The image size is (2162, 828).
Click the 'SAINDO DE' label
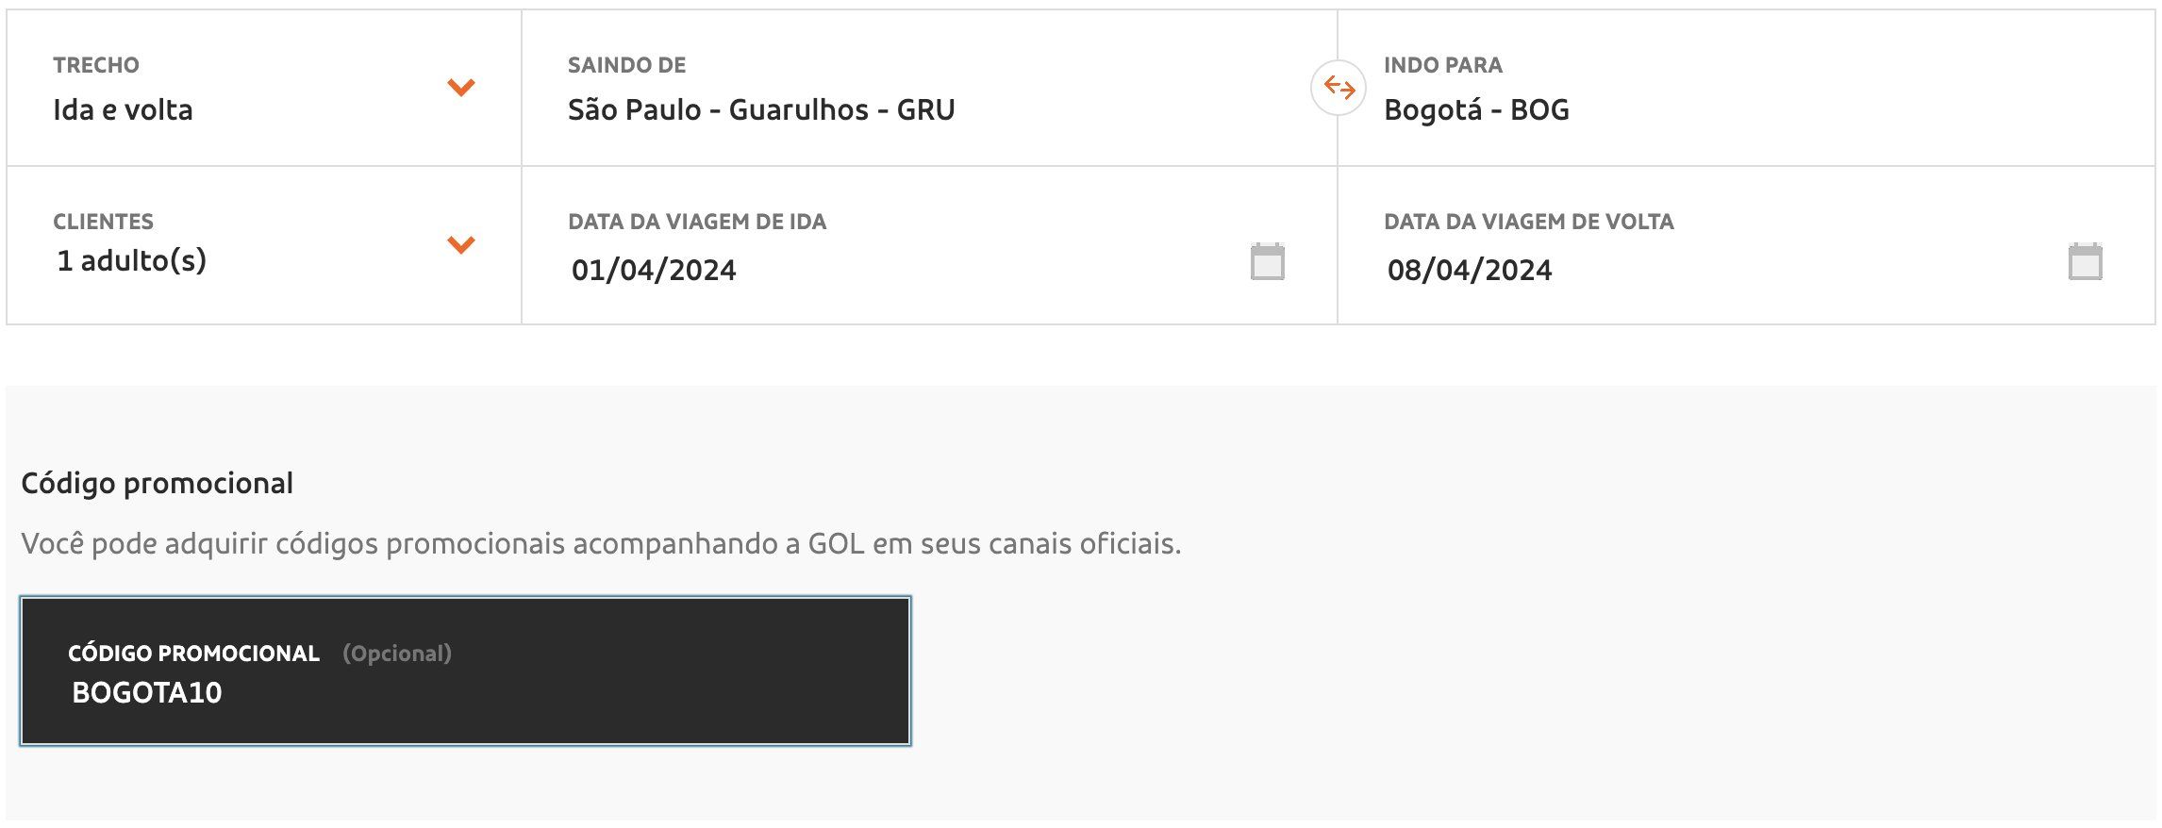click(626, 65)
